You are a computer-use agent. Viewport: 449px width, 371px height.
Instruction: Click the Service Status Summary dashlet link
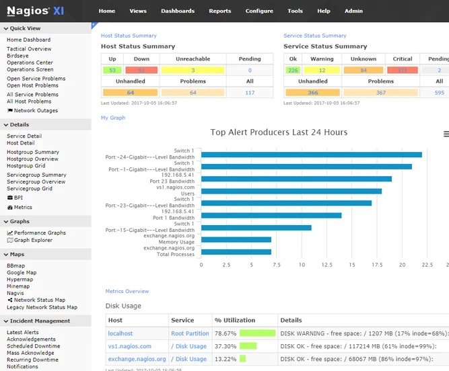pyautogui.click(x=314, y=36)
